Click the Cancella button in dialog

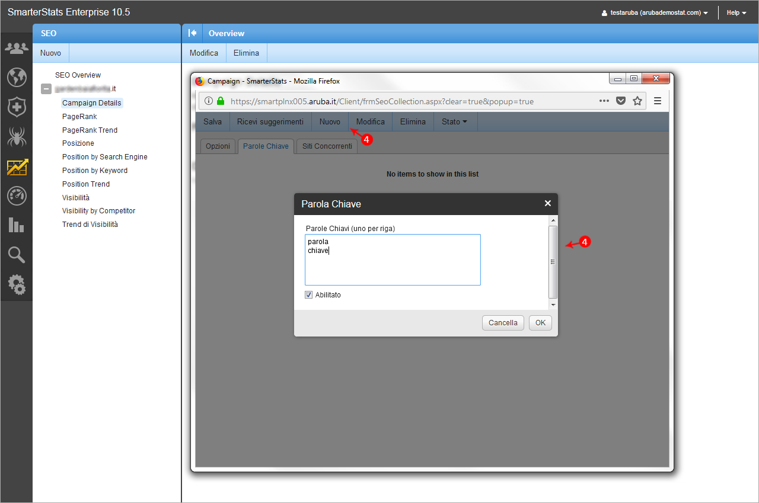[x=503, y=323]
